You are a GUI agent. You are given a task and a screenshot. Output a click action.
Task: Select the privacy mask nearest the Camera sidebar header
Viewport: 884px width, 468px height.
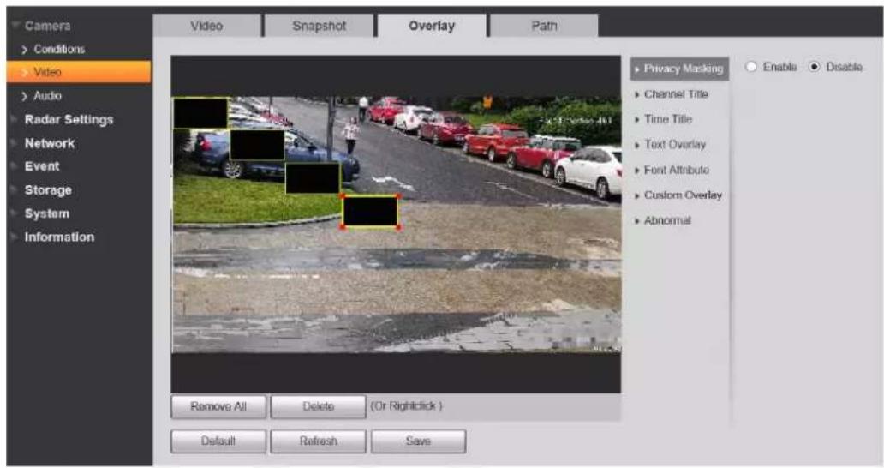tap(200, 113)
